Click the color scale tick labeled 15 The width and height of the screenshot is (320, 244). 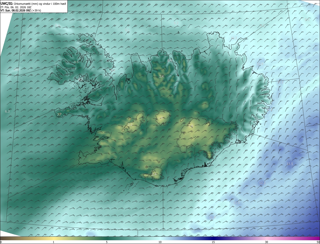tap(213, 242)
